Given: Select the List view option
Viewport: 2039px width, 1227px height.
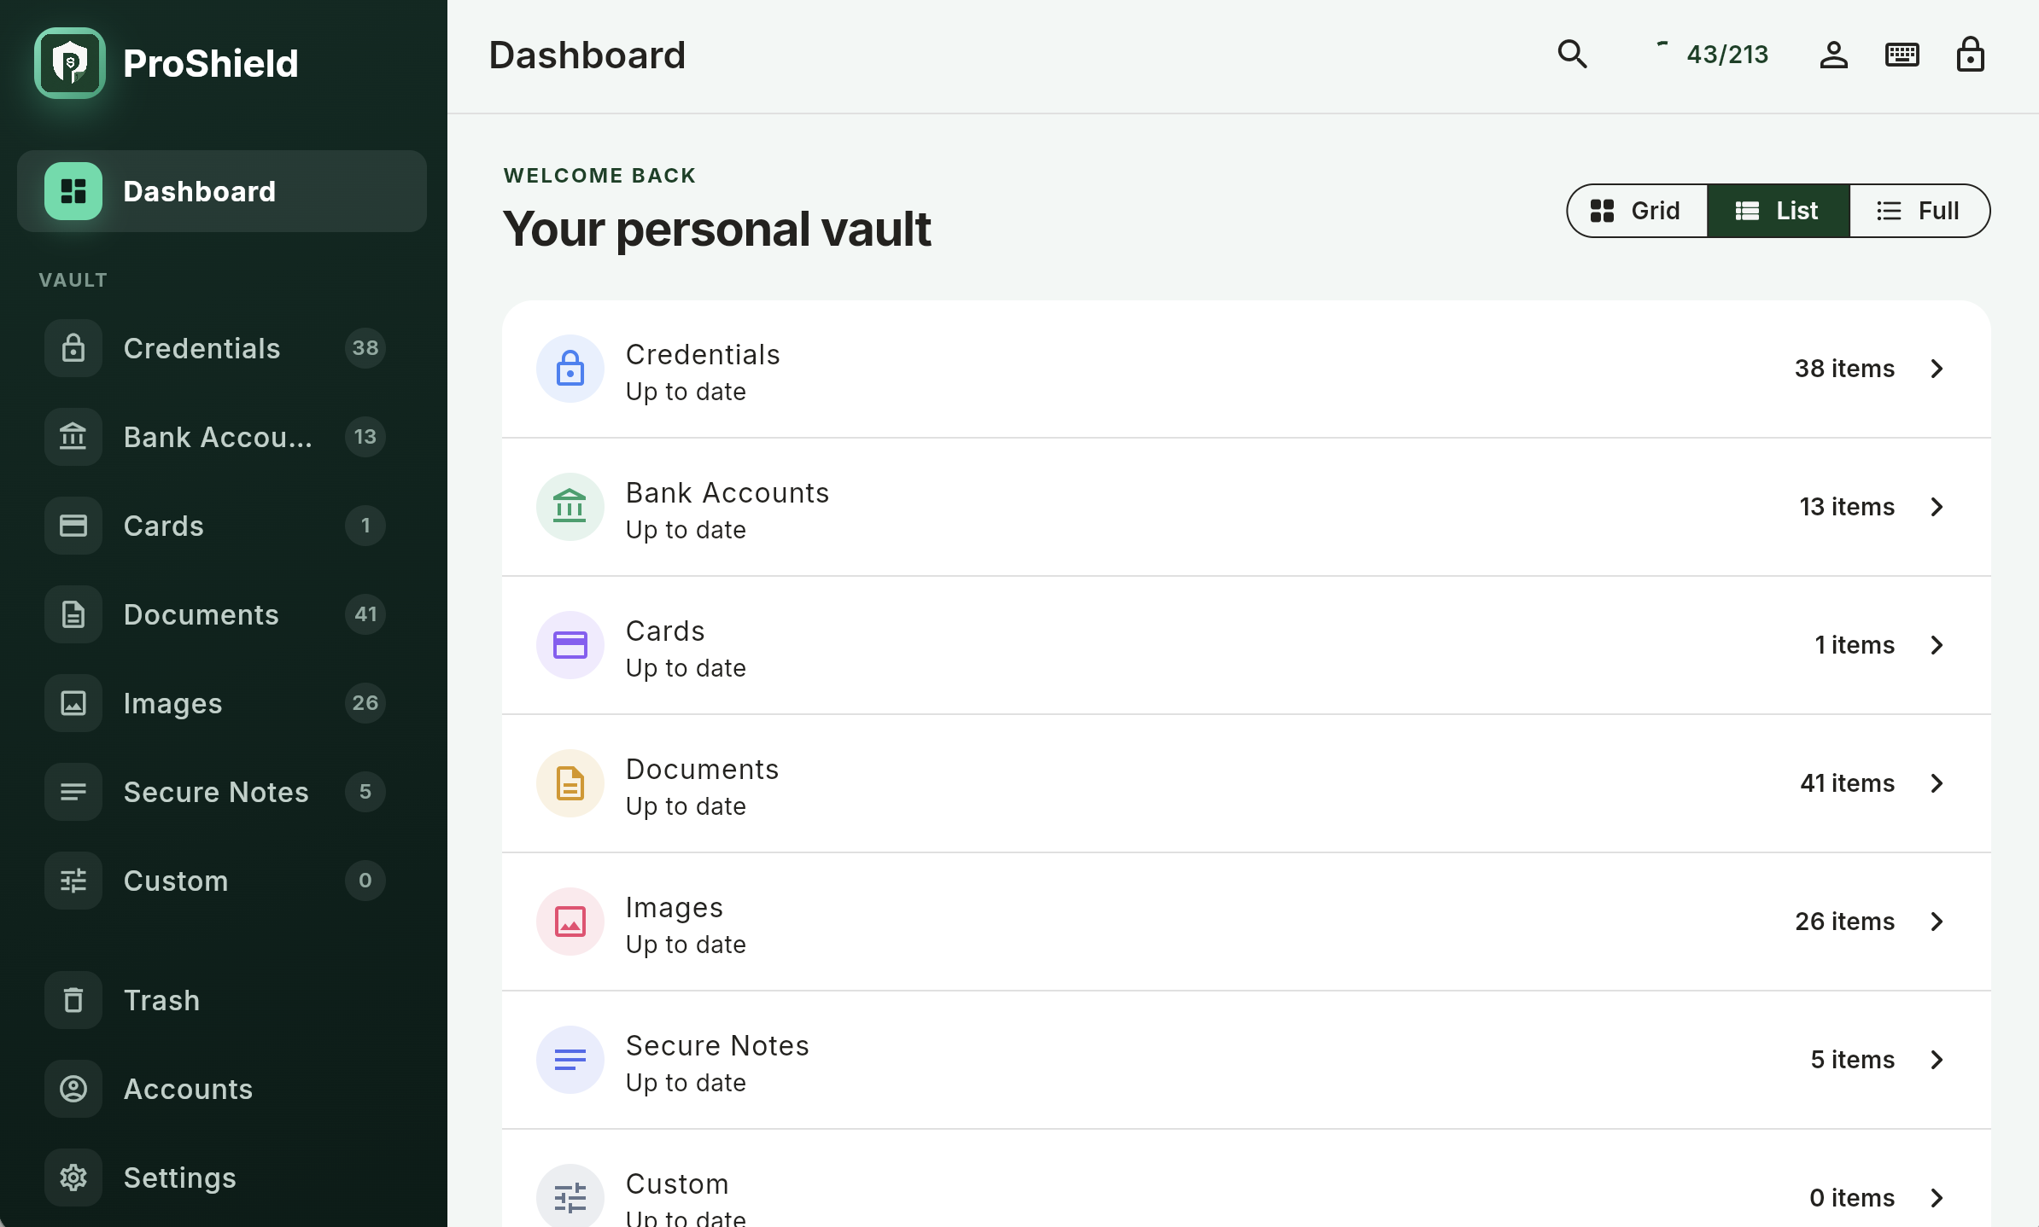Looking at the screenshot, I should tap(1779, 211).
